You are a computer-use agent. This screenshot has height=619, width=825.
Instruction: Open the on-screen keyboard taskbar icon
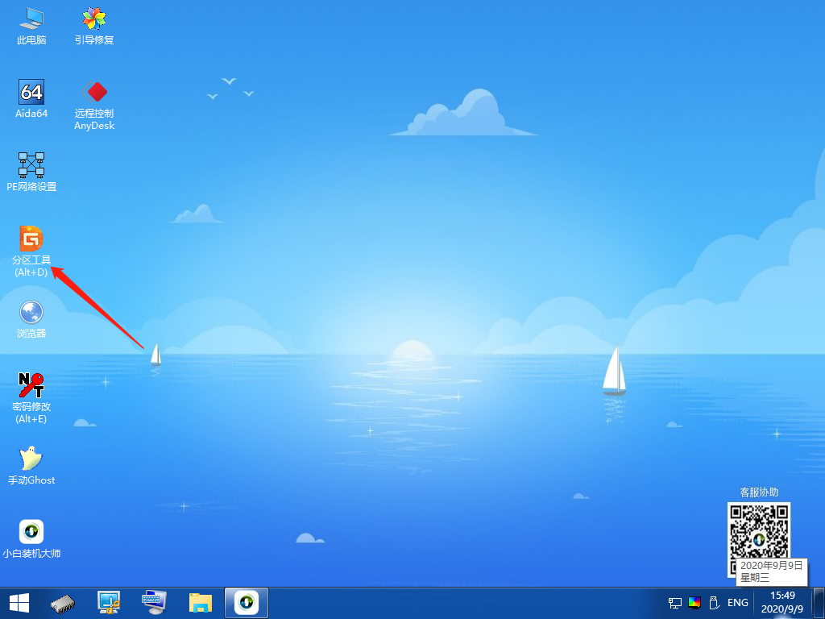coord(153,602)
